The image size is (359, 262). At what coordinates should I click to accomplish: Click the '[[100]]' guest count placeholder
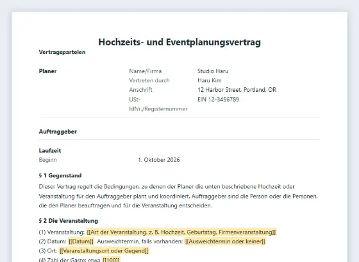111,259
